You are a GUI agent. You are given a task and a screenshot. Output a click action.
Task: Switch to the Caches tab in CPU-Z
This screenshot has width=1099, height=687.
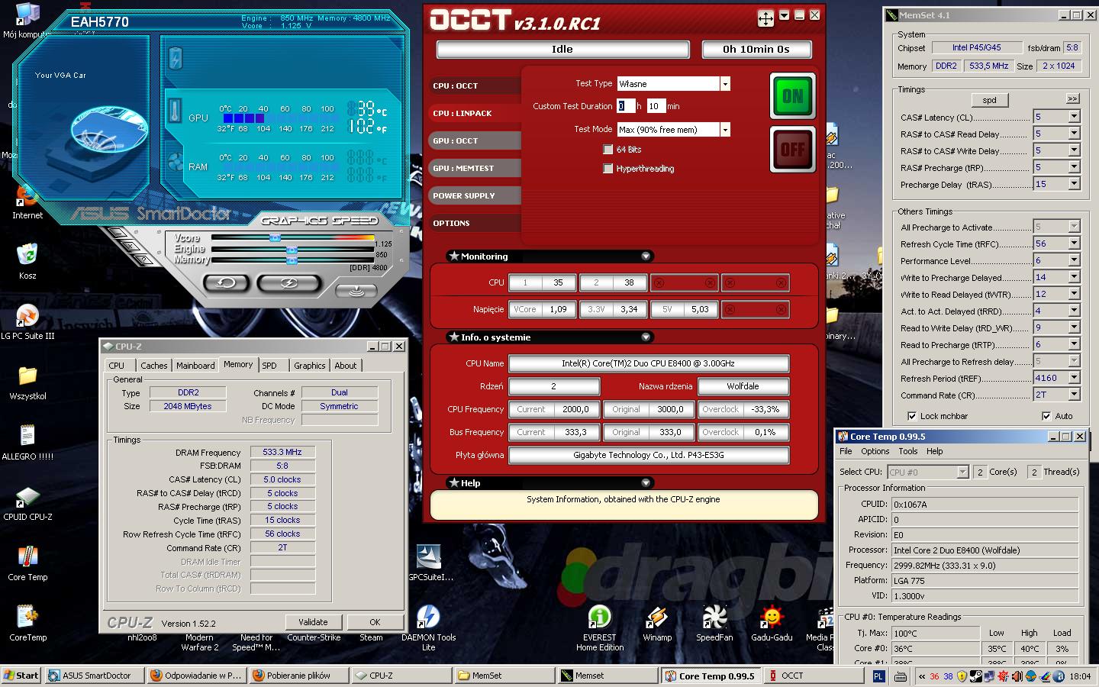(x=153, y=366)
